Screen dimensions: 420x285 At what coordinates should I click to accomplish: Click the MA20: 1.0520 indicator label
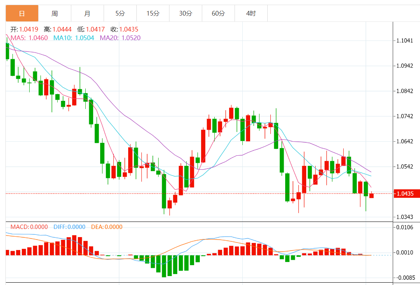point(120,38)
